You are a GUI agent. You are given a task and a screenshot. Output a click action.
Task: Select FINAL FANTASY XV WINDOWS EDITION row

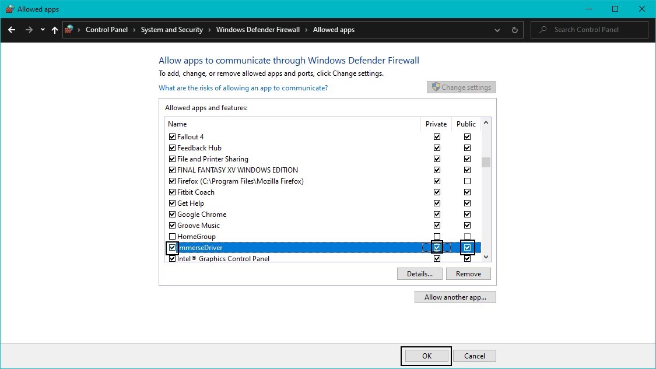(x=238, y=170)
